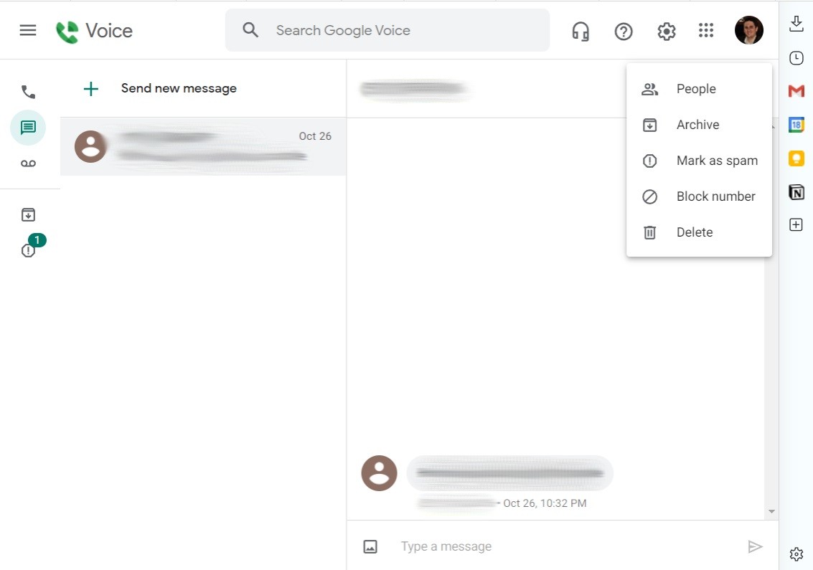Open the Calls tab icon
Viewport: 813px width, 570px height.
coord(28,92)
